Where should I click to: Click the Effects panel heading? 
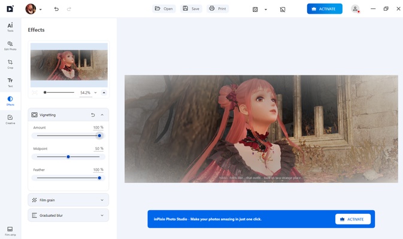(37, 30)
